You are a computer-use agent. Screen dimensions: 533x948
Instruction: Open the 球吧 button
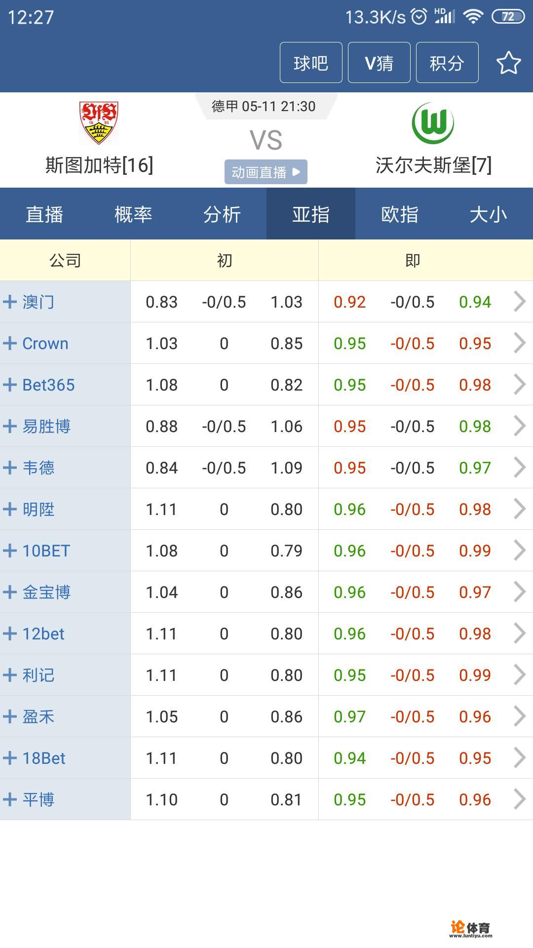[311, 63]
